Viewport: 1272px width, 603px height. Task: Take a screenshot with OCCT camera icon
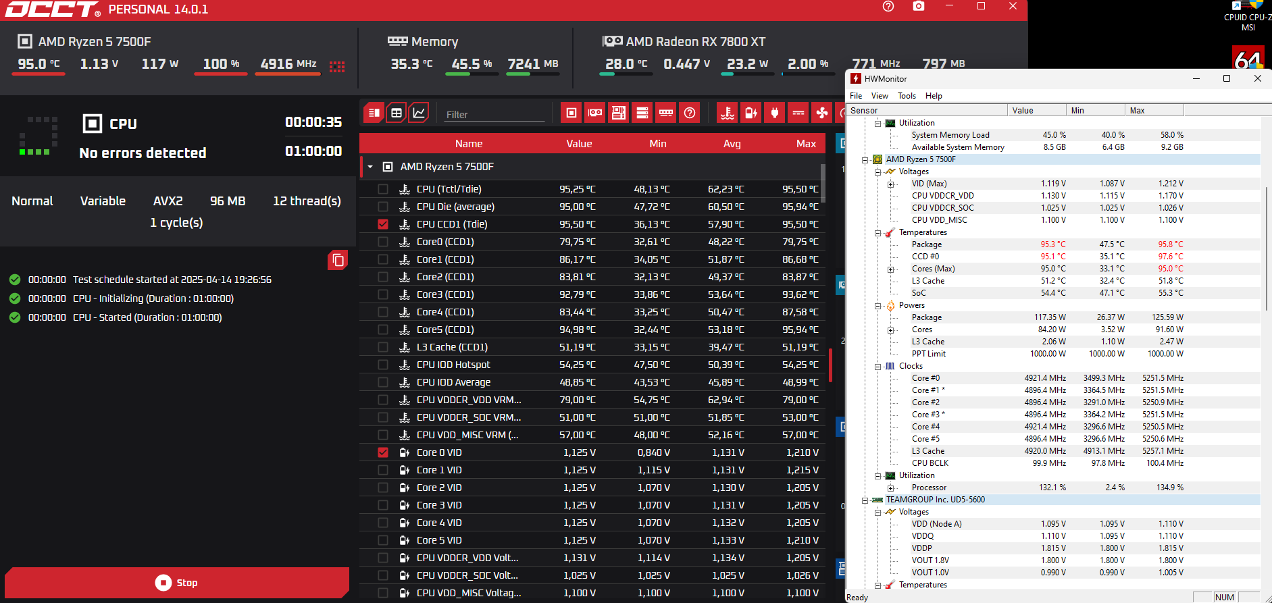[919, 7]
